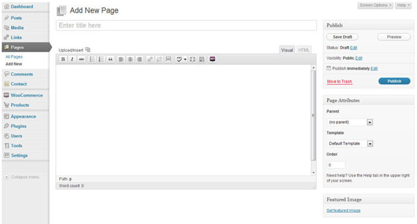Click the Order number field

tap(336, 165)
